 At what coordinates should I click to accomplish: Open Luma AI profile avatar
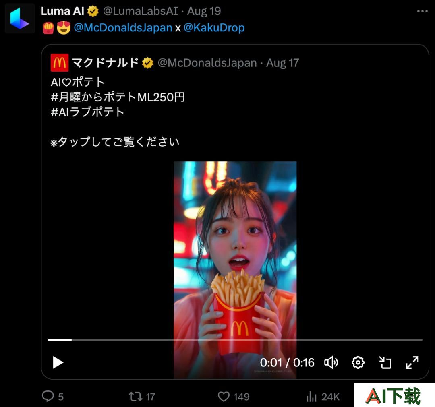click(x=20, y=18)
